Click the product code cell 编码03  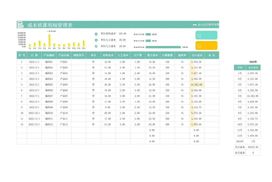[49, 73]
